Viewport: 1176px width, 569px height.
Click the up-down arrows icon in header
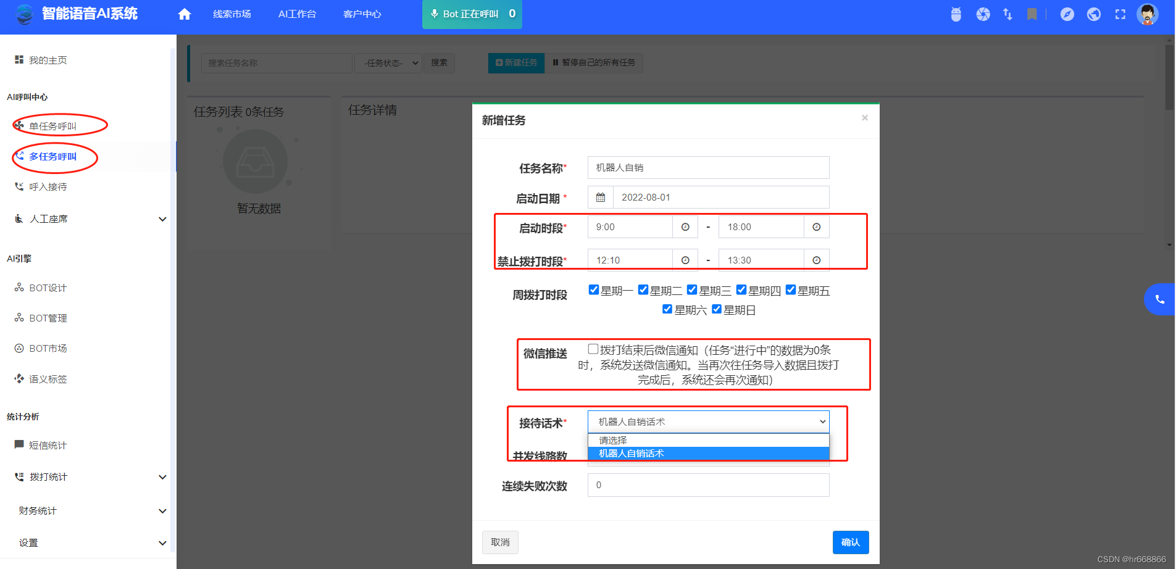point(1007,14)
